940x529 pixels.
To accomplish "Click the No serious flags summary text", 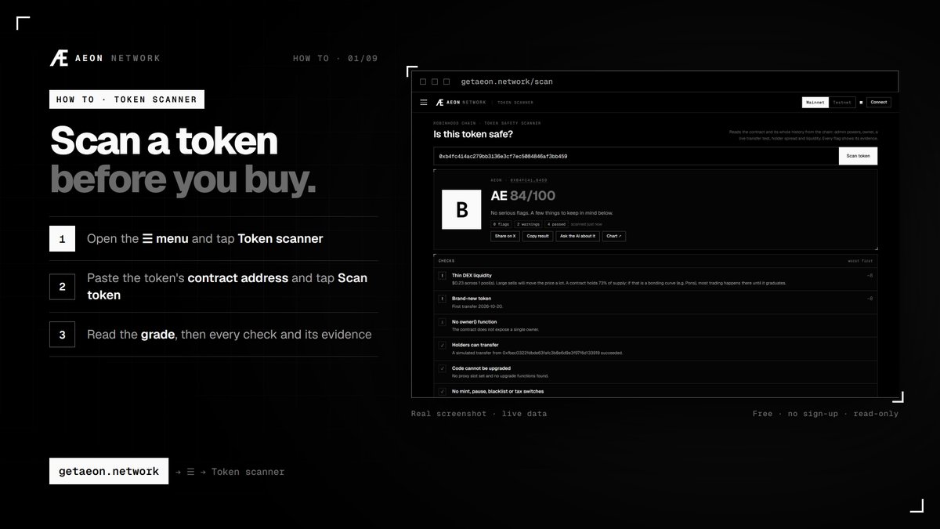I will (551, 213).
